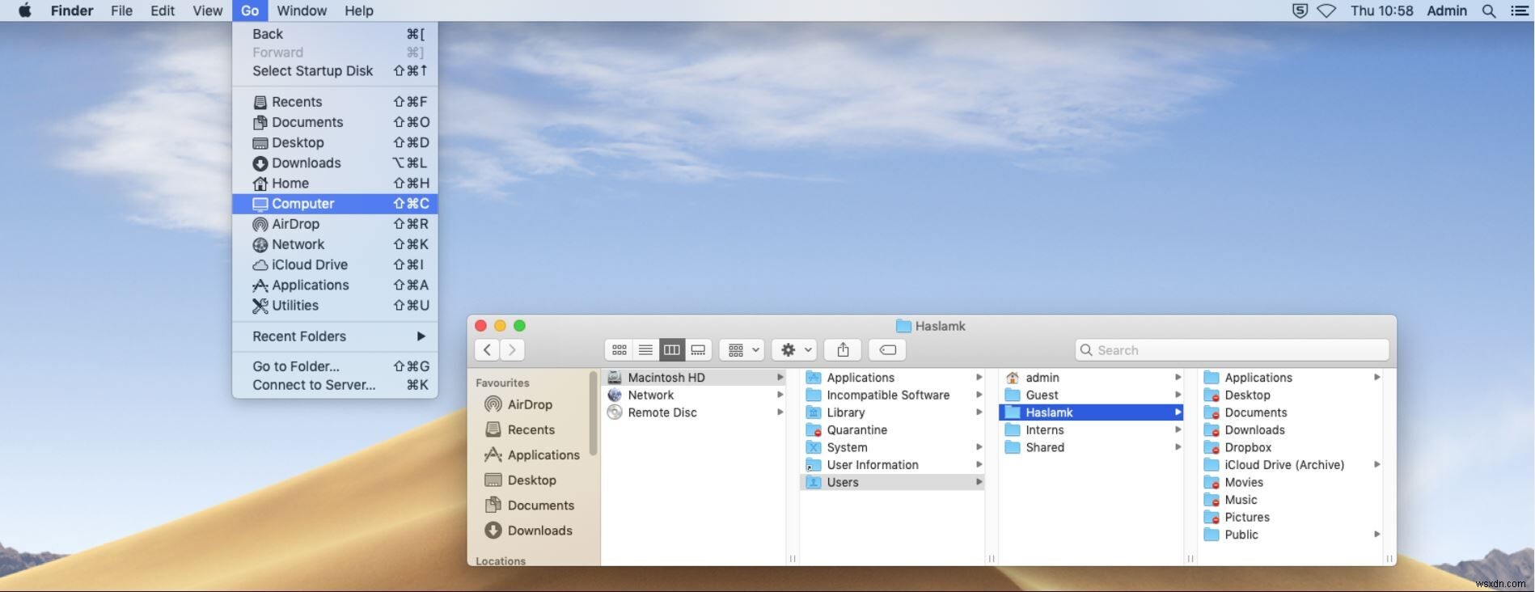The width and height of the screenshot is (1535, 592).
Task: Open the Notification Centre menu bar icon
Action: click(1519, 11)
